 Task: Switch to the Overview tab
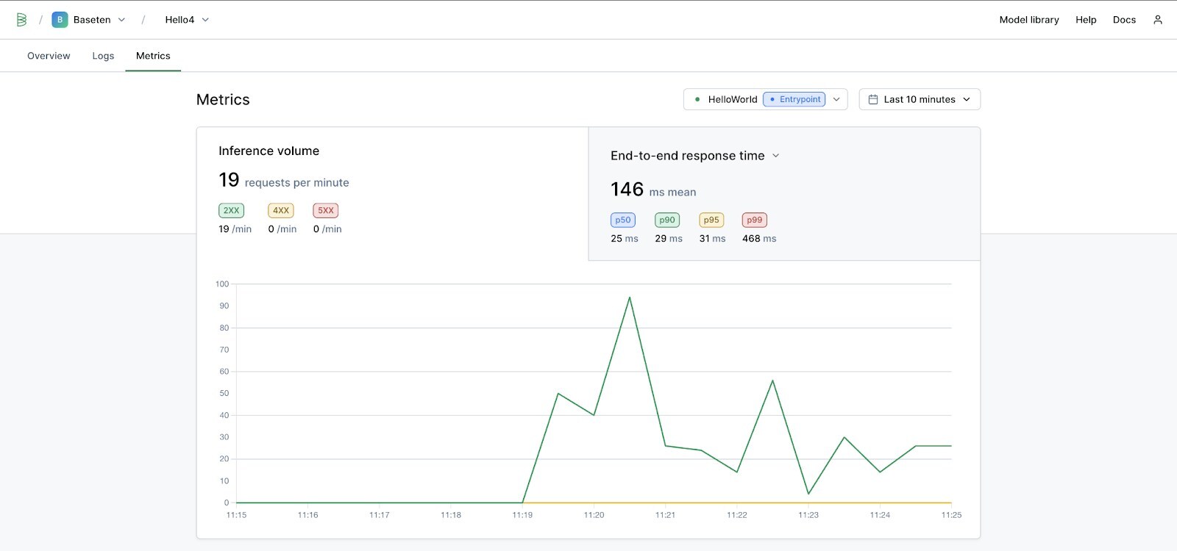(x=49, y=56)
